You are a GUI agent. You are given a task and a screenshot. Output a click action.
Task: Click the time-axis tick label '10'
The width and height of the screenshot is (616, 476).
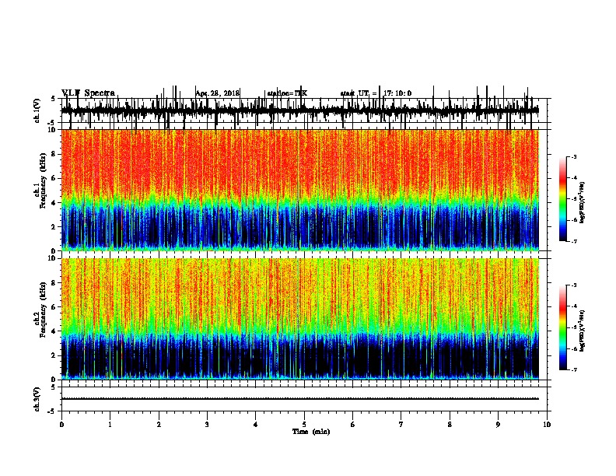click(547, 425)
